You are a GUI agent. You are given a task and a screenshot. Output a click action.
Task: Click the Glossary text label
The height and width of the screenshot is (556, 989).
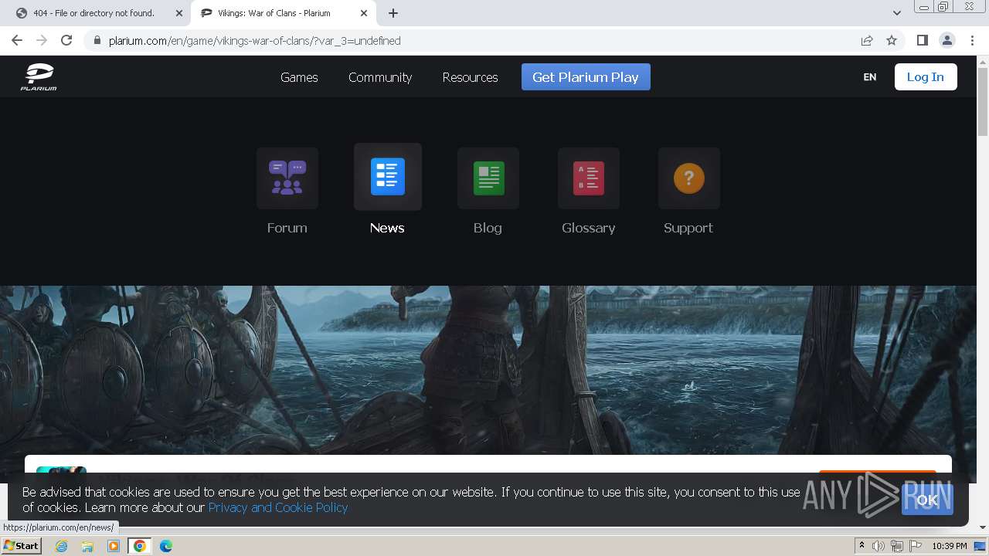(x=589, y=228)
